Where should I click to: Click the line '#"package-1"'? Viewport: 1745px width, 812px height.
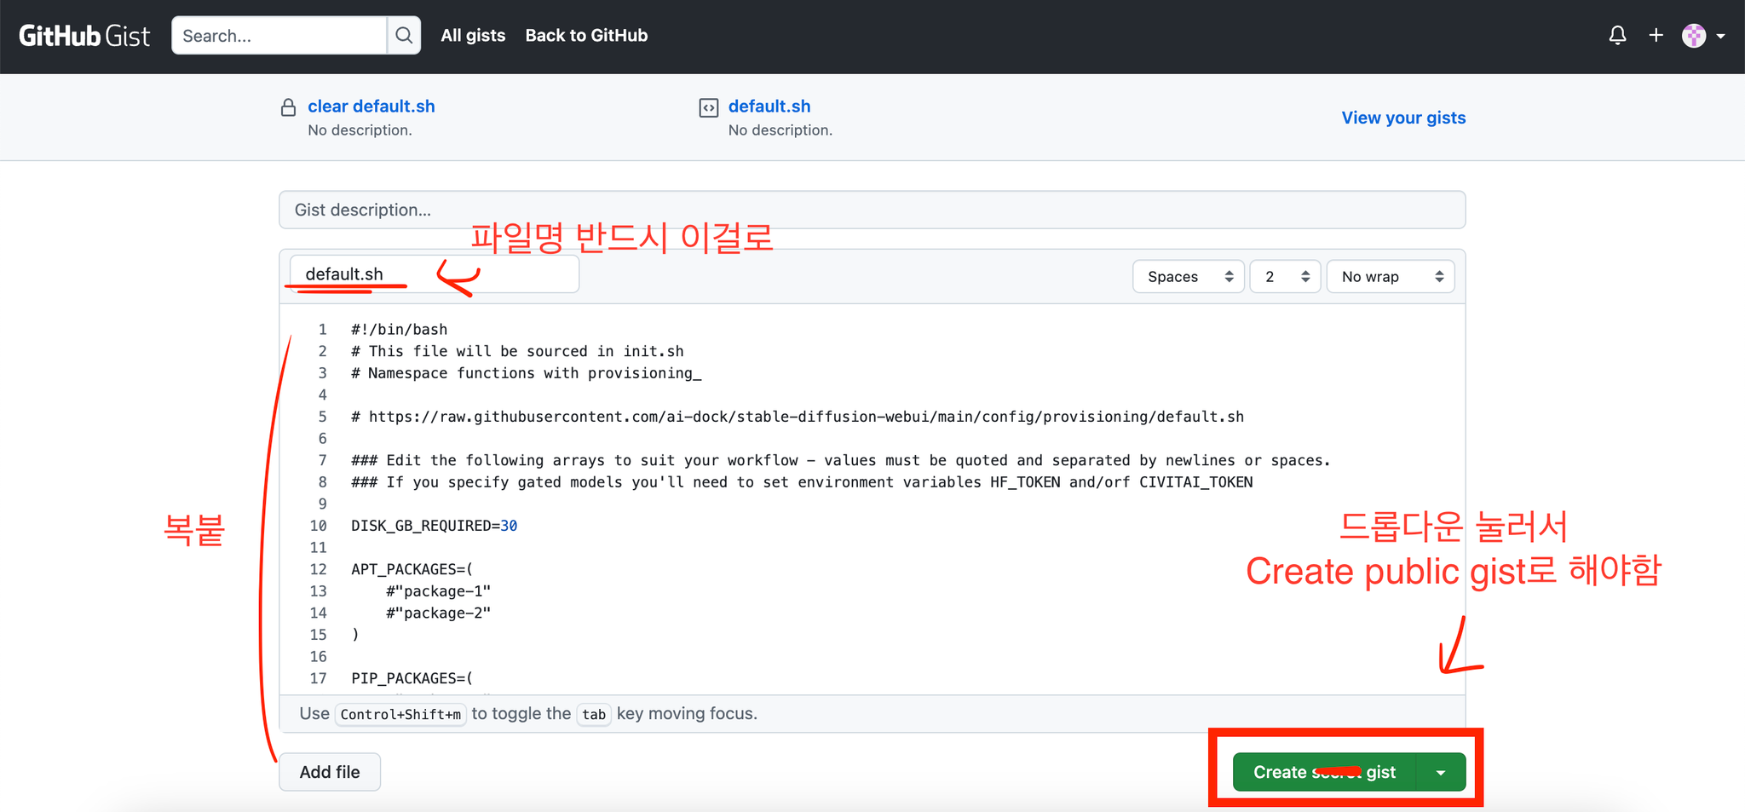pos(438,591)
